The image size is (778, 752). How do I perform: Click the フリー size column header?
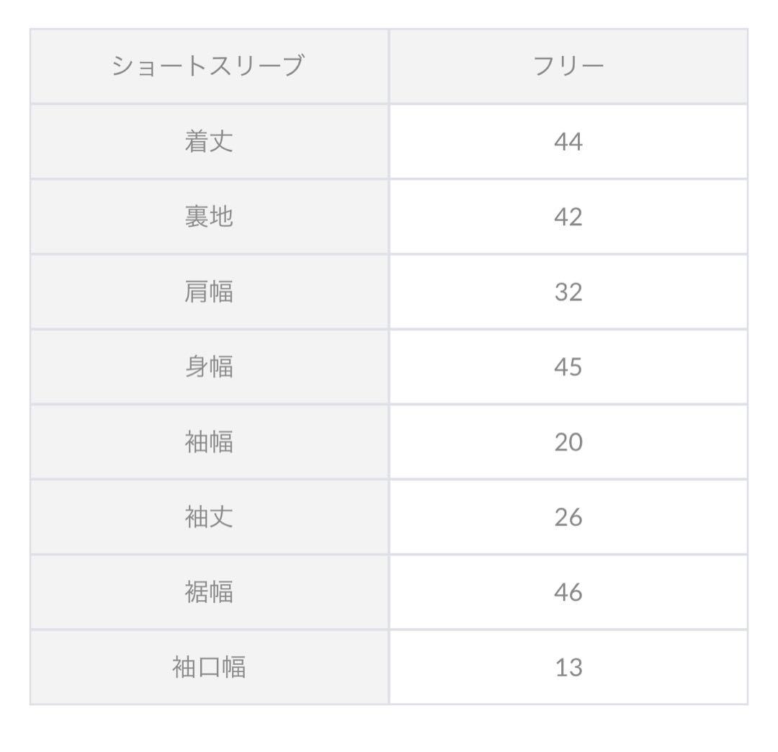point(568,66)
